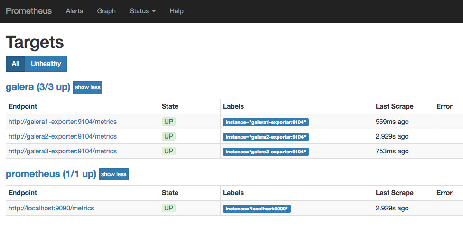The image size is (463, 228).
Task: Click Labels column header in galera table
Action: pos(233,106)
